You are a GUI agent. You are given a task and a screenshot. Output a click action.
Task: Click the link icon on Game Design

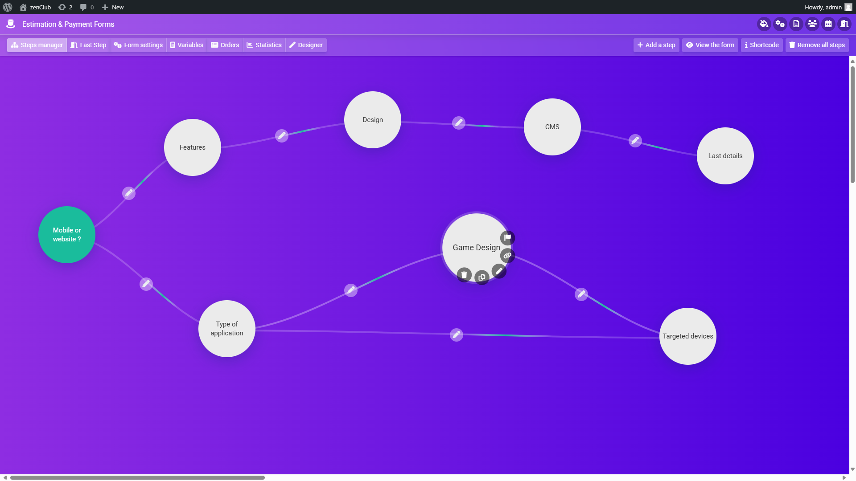click(x=507, y=256)
